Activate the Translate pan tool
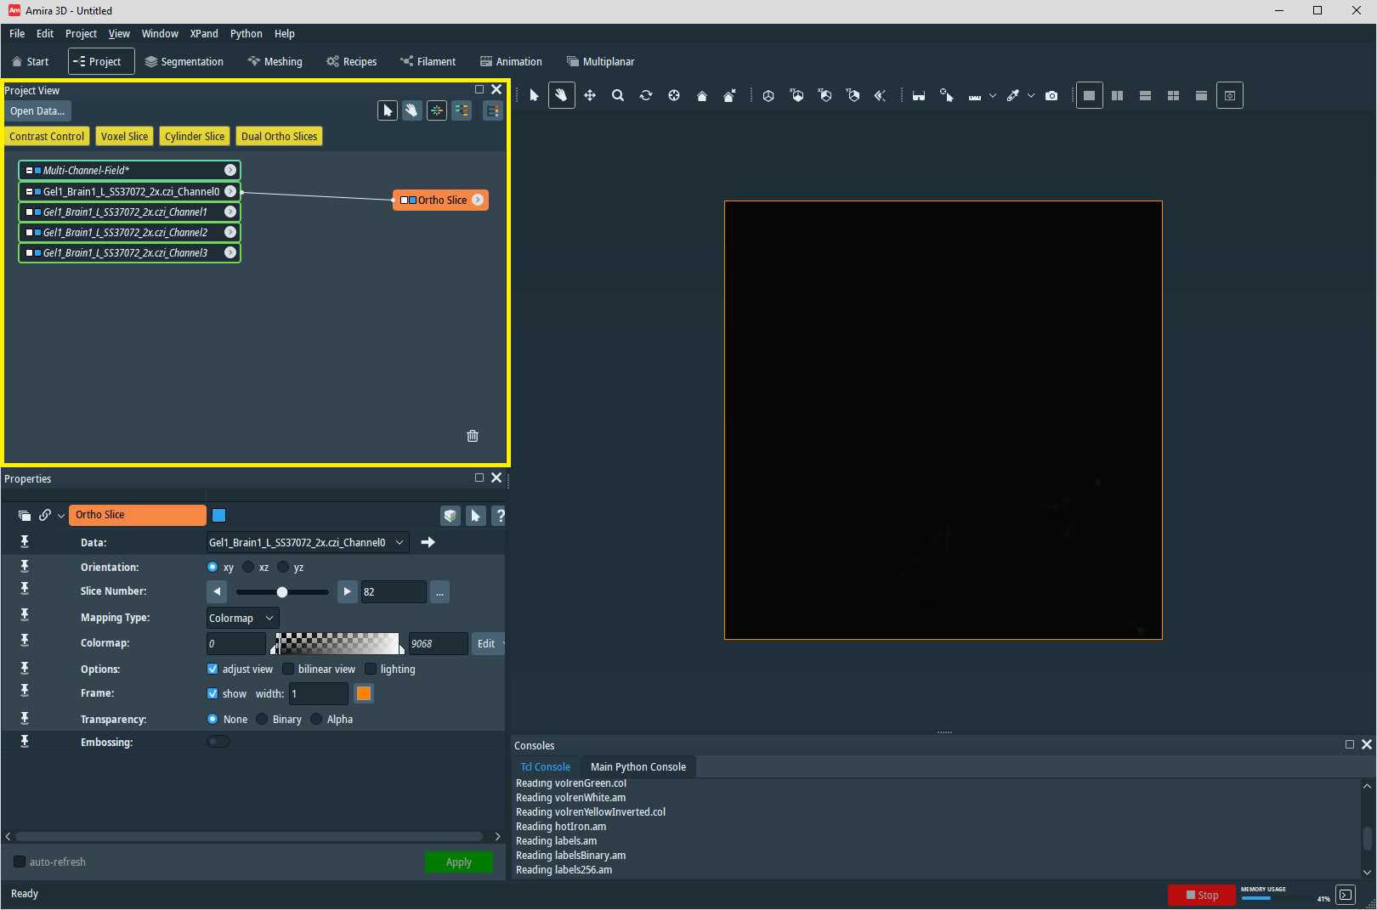The width and height of the screenshot is (1377, 910). tap(590, 96)
